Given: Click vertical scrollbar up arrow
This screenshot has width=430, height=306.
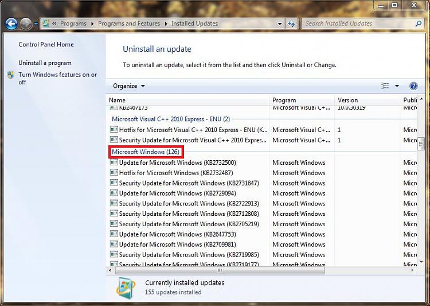Looking at the screenshot, I should [421, 99].
